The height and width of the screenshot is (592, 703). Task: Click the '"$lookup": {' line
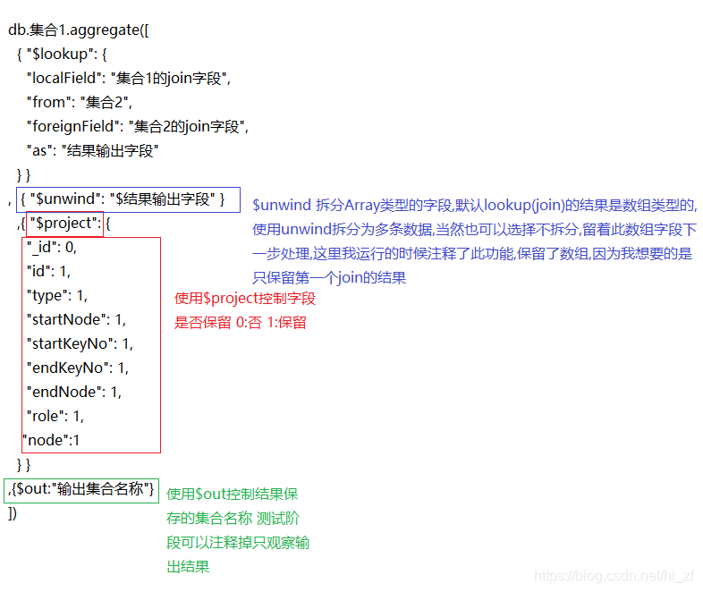click(x=62, y=55)
